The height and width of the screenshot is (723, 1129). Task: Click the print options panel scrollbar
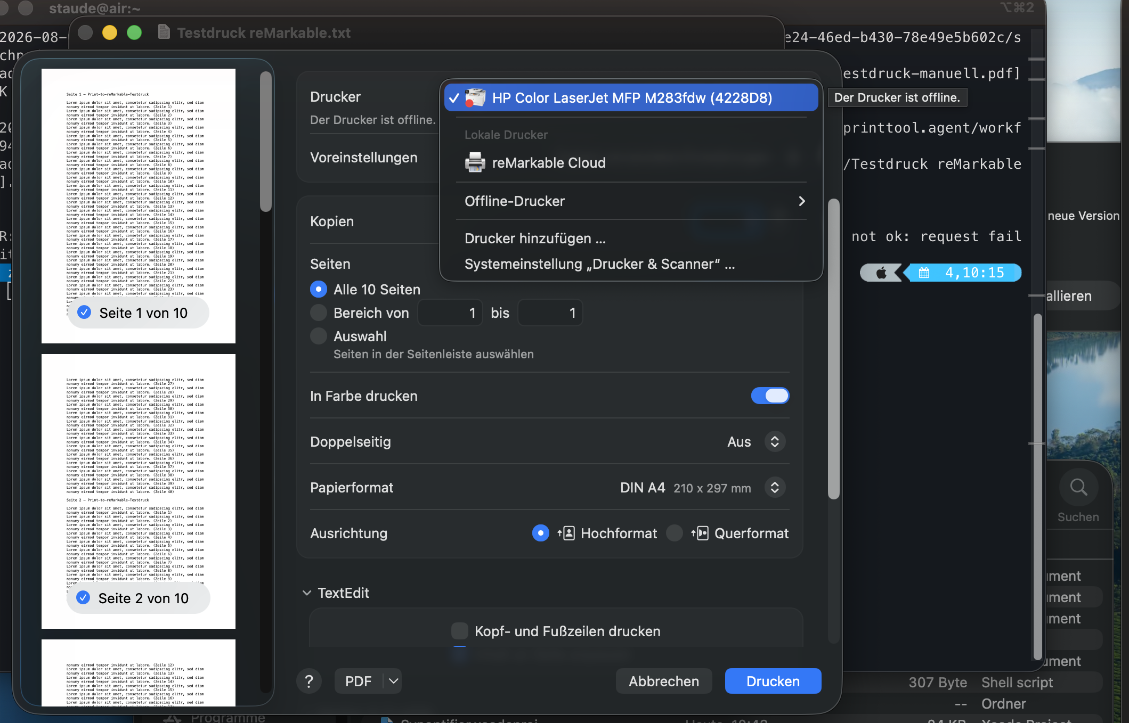point(834,349)
